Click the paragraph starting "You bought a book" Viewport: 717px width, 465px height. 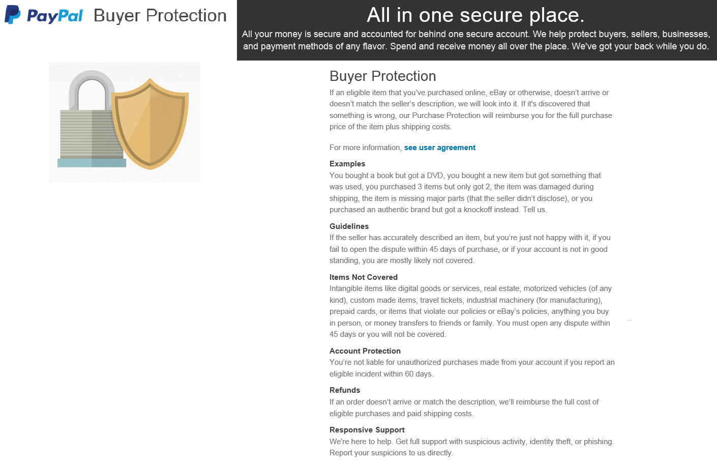click(x=465, y=192)
